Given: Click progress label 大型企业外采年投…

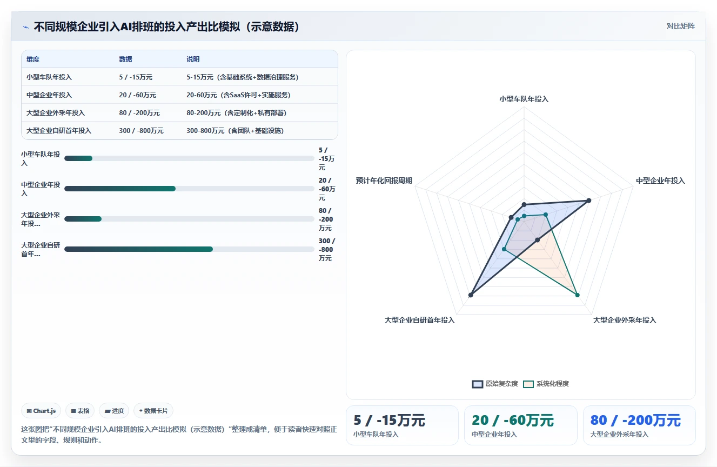Looking at the screenshot, I should click(x=41, y=219).
